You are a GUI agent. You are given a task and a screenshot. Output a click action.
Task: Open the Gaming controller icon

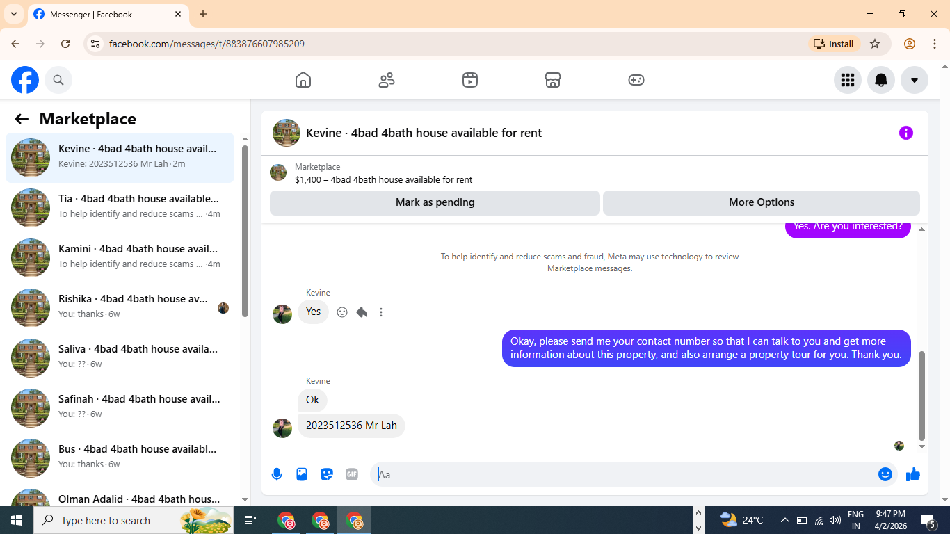click(x=636, y=80)
